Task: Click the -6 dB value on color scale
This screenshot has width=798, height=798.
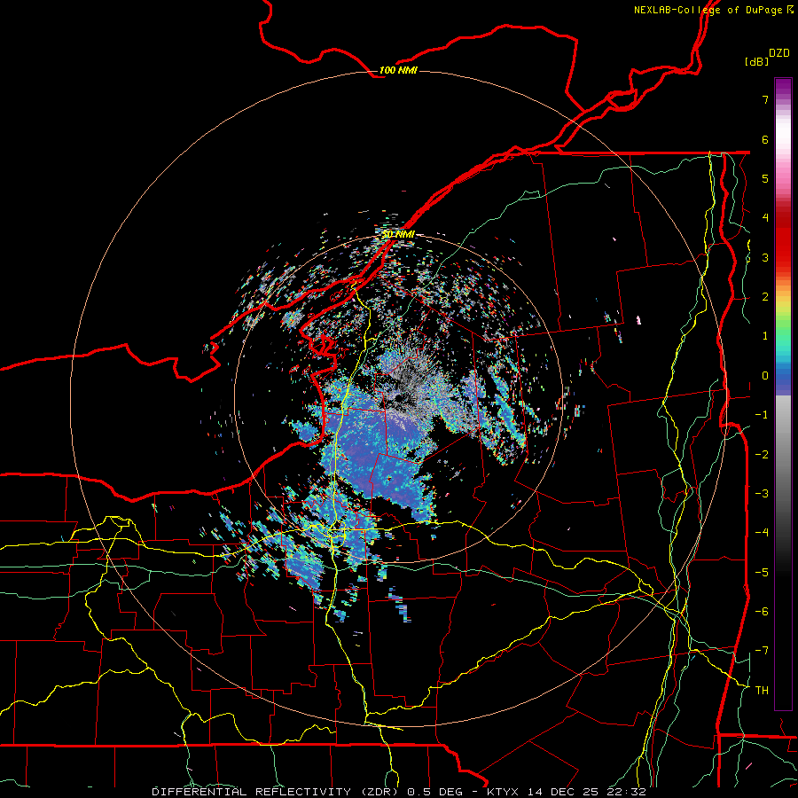Action: coord(762,612)
